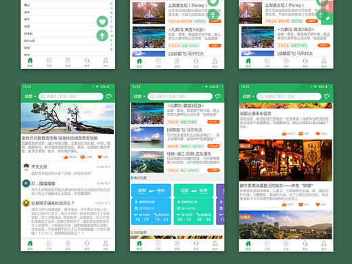Open Guilin river mountains thumbnail
This screenshot has width=352, height=264.
click(x=148, y=162)
